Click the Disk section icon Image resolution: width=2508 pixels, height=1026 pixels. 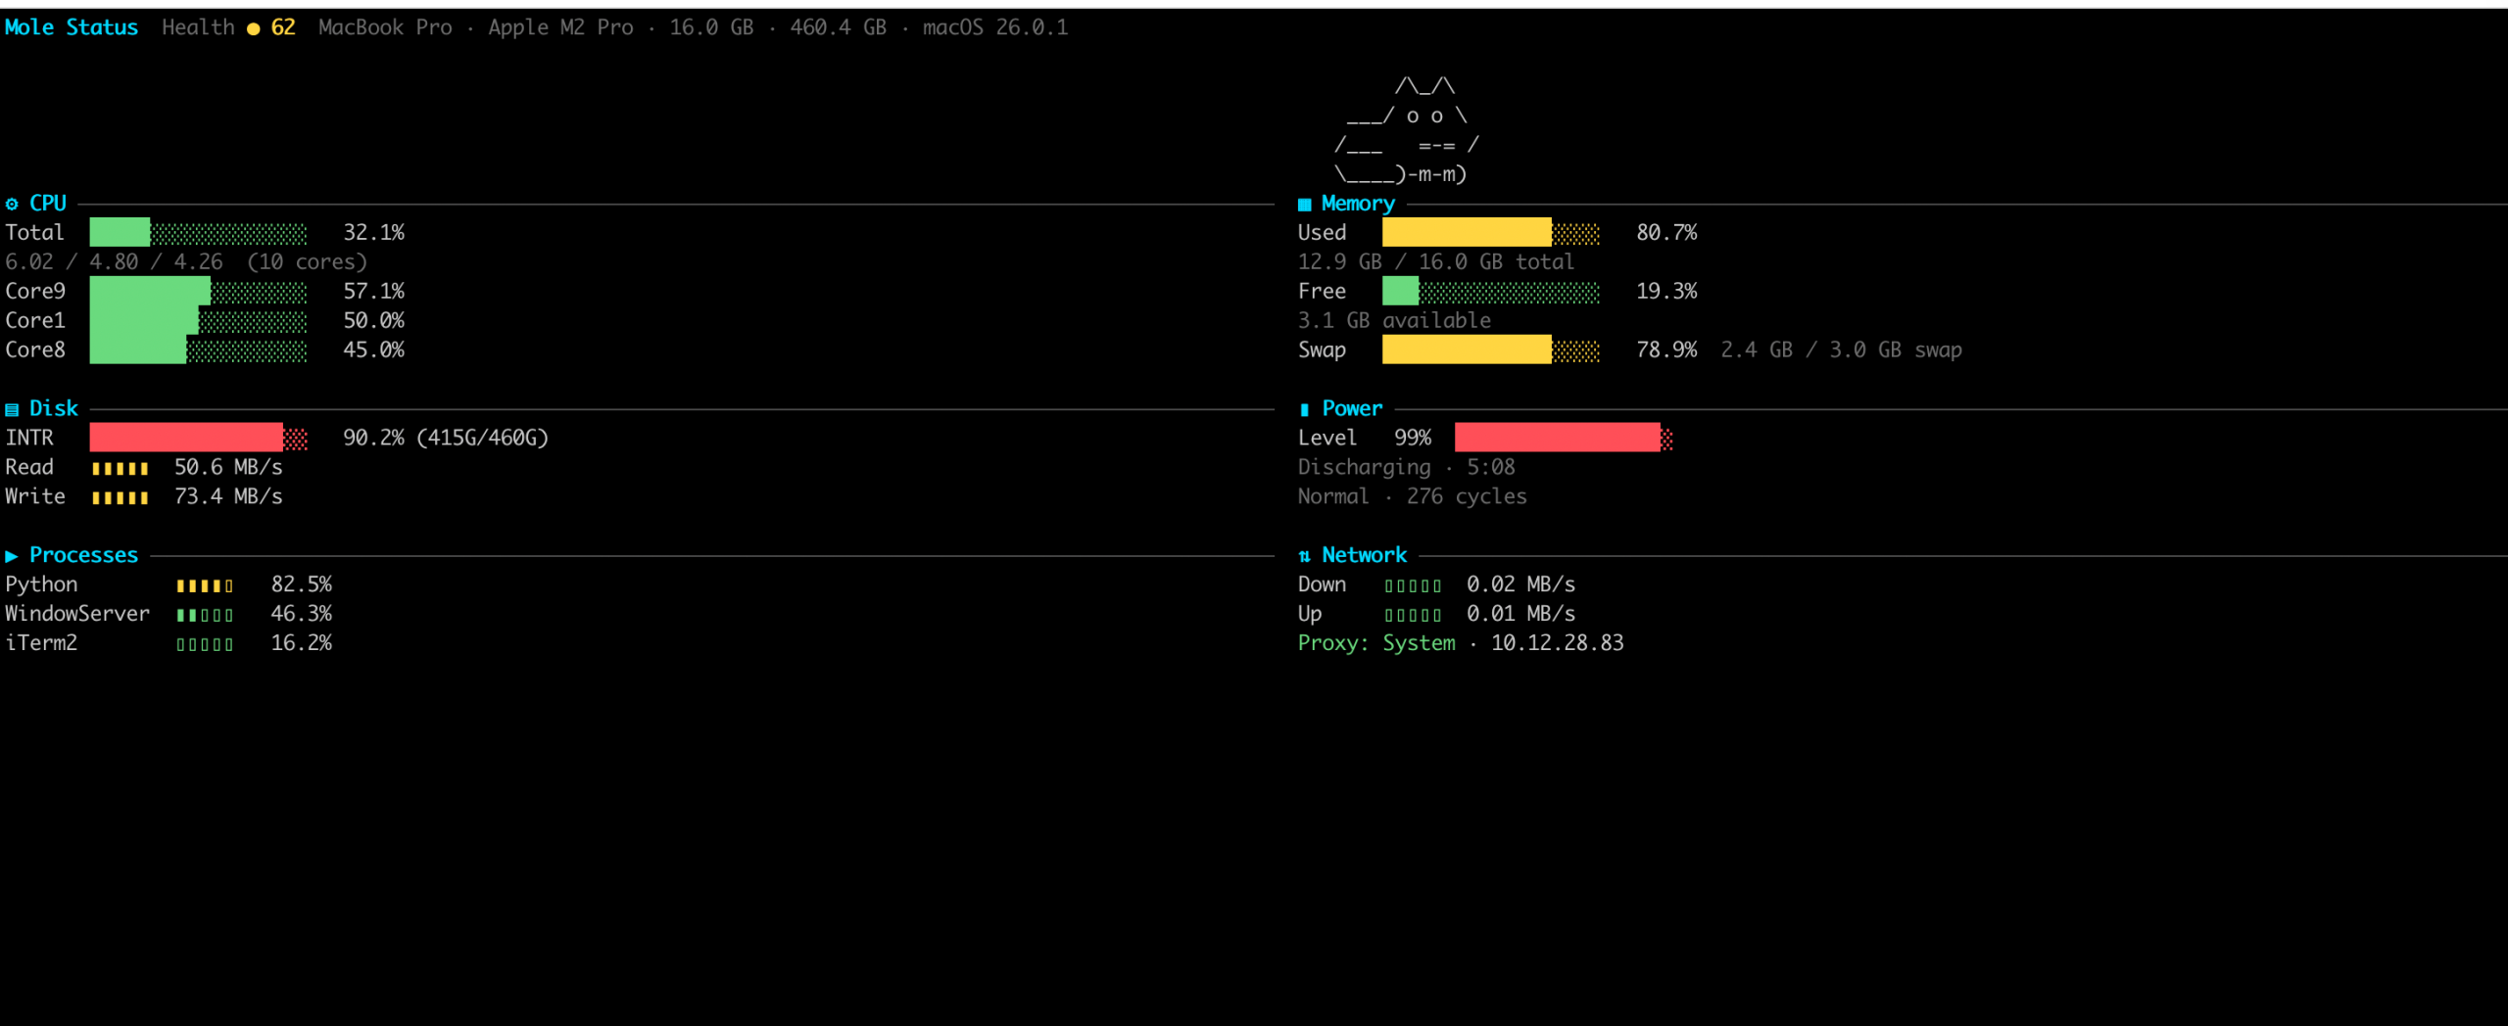point(12,409)
